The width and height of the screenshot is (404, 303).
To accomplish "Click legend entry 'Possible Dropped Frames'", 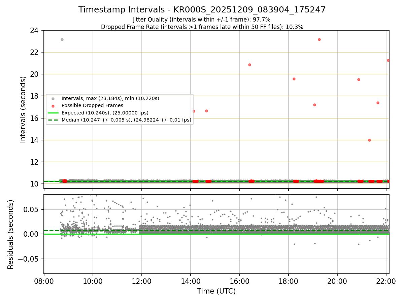I will 92,105.
